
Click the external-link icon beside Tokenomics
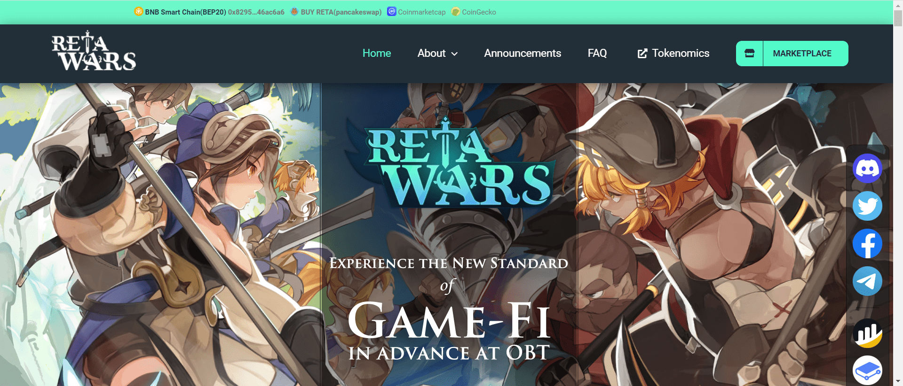642,54
